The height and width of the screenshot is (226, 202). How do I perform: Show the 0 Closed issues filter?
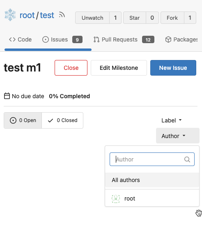tap(62, 120)
